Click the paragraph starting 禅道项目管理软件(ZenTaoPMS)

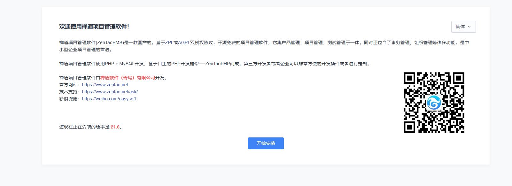(x=264, y=46)
